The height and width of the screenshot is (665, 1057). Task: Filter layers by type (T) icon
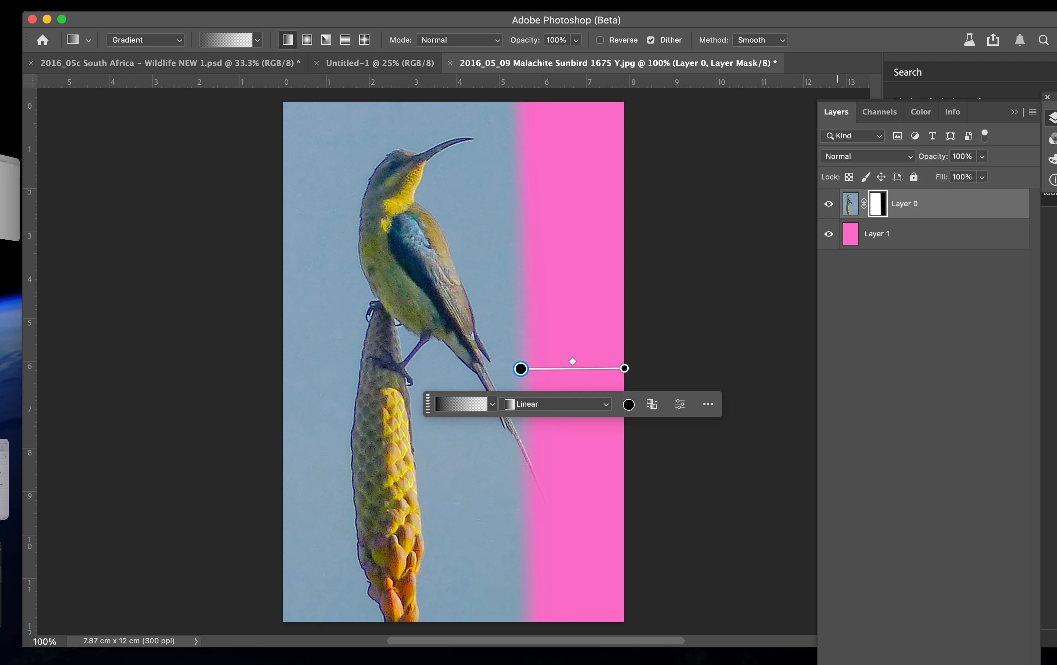tap(932, 136)
